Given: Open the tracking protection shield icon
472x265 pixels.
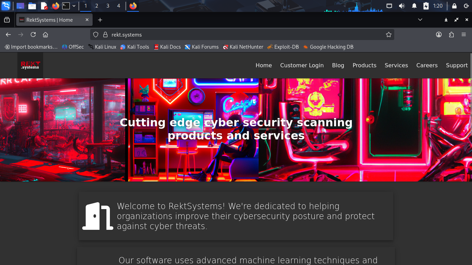Looking at the screenshot, I should [96, 35].
